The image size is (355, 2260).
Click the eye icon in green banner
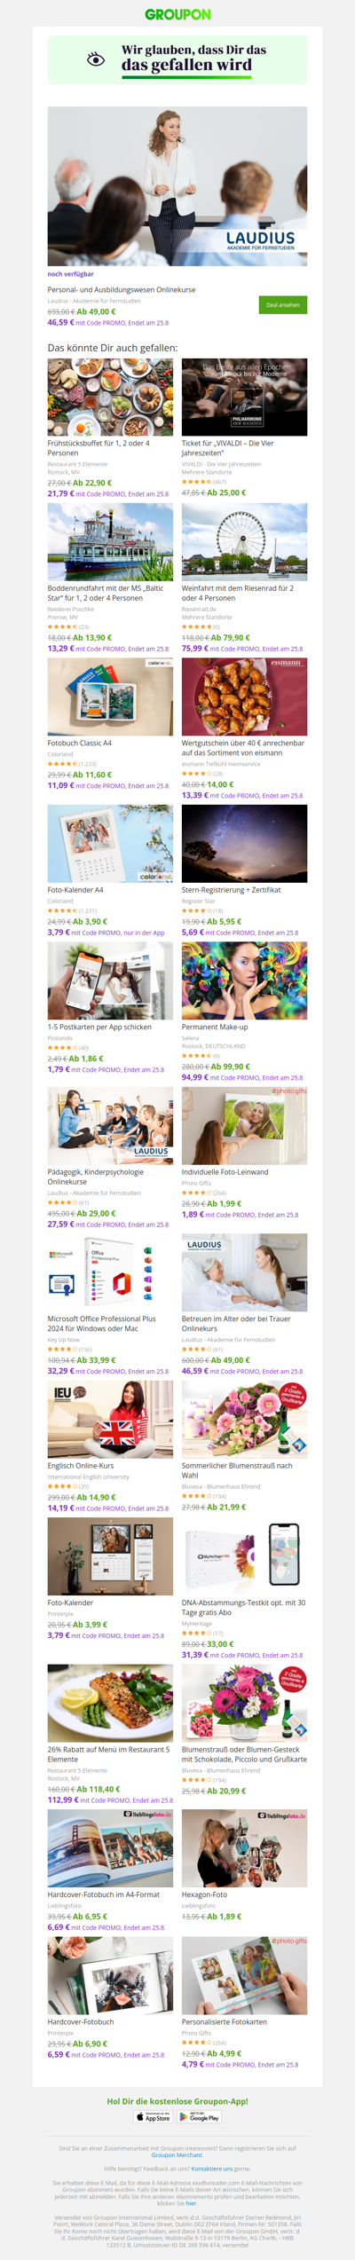point(96,59)
